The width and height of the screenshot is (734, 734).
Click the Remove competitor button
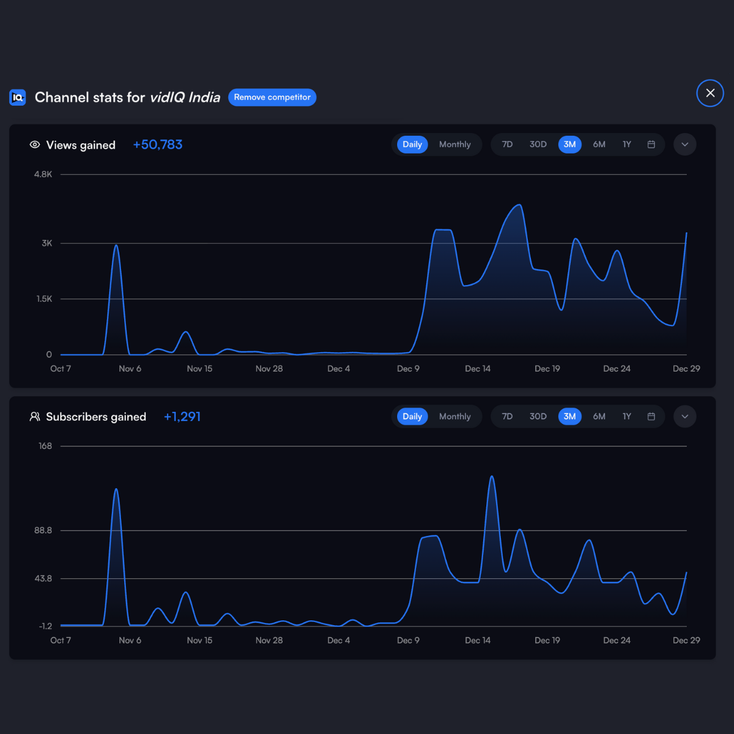click(272, 97)
